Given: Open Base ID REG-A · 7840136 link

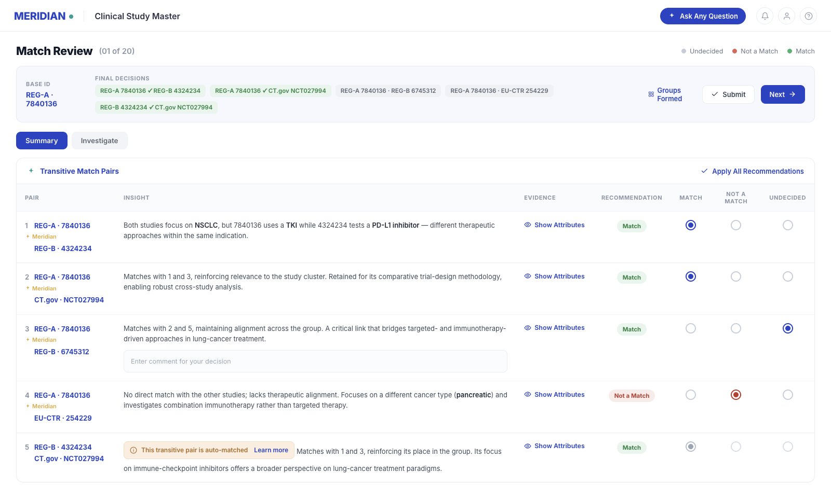Looking at the screenshot, I should tap(42, 99).
